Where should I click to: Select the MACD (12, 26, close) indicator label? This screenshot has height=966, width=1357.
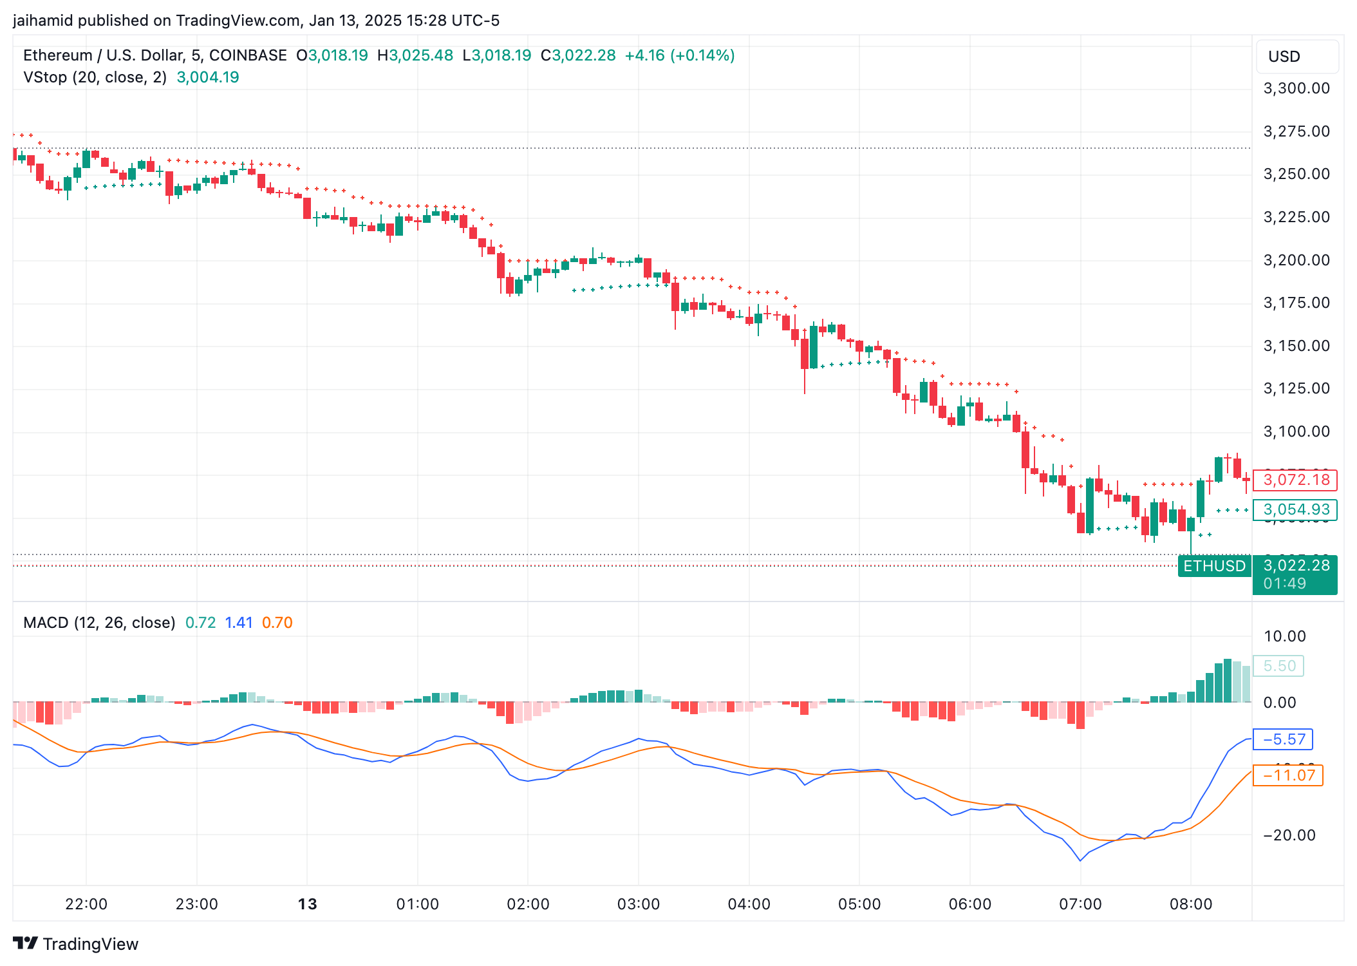pos(99,623)
